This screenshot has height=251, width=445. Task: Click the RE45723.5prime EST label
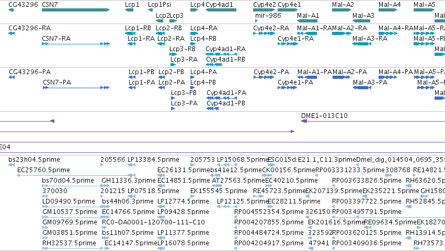[280, 191]
